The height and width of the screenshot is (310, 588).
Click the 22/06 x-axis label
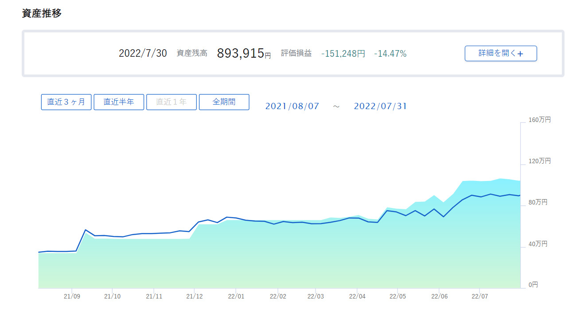coord(439,296)
